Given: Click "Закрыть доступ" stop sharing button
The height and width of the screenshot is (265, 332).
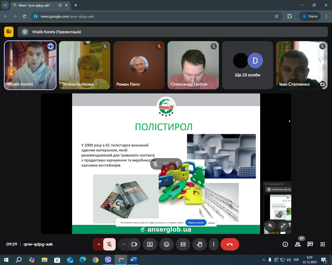Looking at the screenshot, I should pos(196,223).
